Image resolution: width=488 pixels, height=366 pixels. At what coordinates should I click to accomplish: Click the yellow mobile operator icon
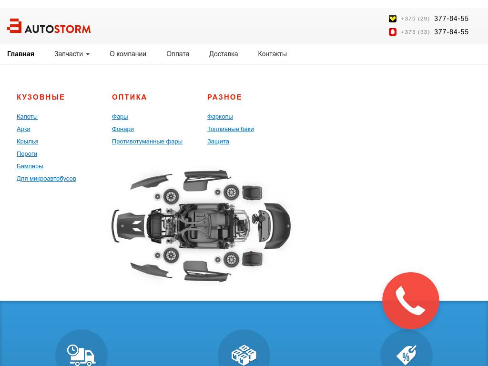click(393, 19)
